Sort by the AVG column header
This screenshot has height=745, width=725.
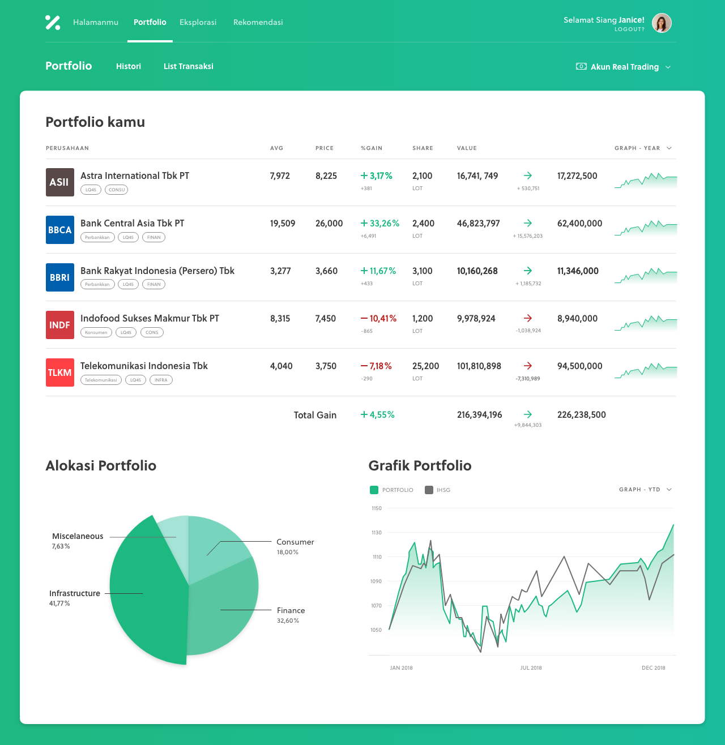[x=276, y=148]
